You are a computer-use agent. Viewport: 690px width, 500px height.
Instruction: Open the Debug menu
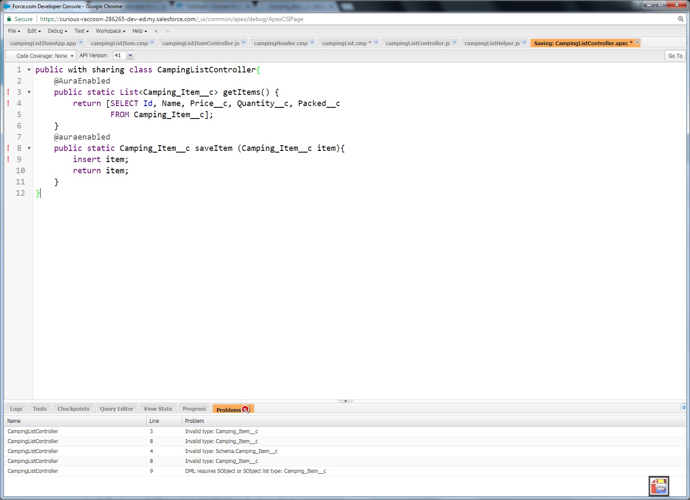(x=57, y=31)
